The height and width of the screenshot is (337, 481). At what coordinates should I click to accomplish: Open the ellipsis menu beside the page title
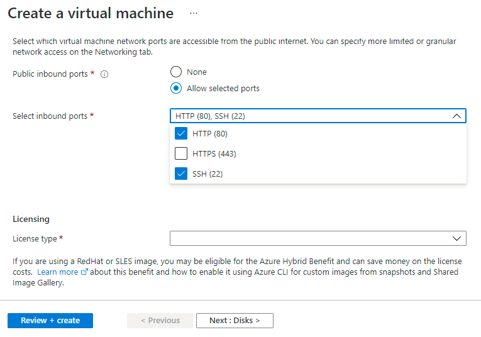pos(194,13)
